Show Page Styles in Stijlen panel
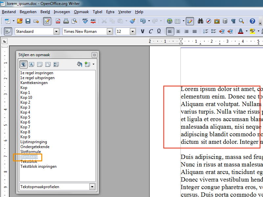 [x=48, y=64]
